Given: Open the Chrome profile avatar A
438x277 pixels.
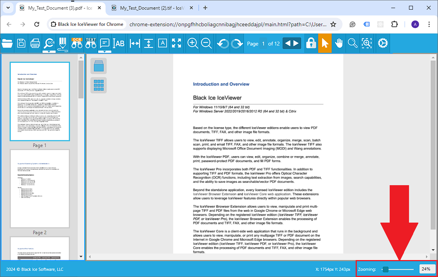Looking at the screenshot, I should (x=415, y=24).
